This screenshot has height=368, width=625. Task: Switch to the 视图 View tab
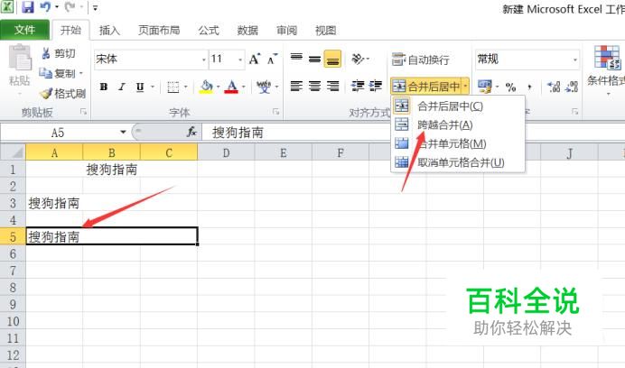[326, 31]
